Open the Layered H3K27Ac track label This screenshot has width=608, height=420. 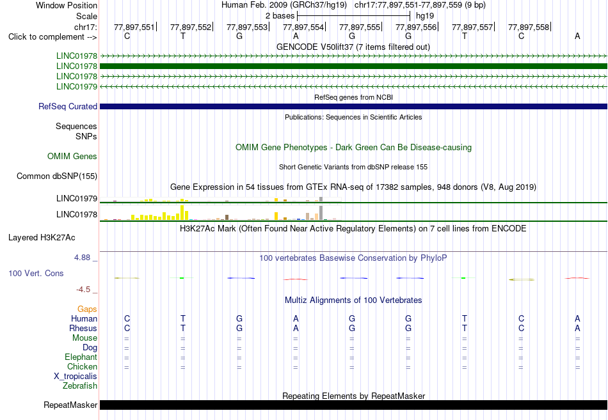(42, 238)
